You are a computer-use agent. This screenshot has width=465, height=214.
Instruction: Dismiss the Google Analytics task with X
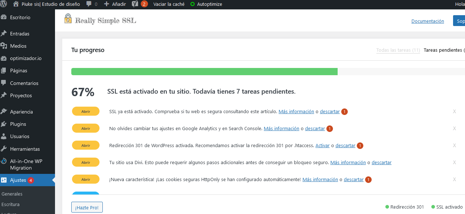(x=455, y=128)
